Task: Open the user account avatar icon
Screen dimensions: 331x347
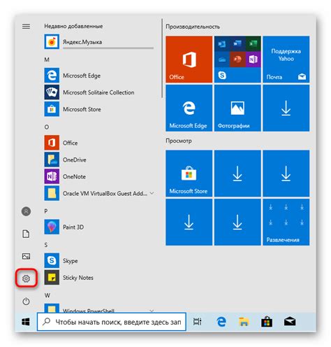Action: [x=26, y=211]
